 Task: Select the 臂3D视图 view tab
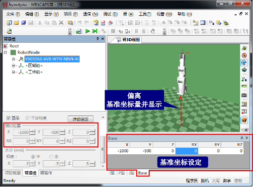[128, 40]
